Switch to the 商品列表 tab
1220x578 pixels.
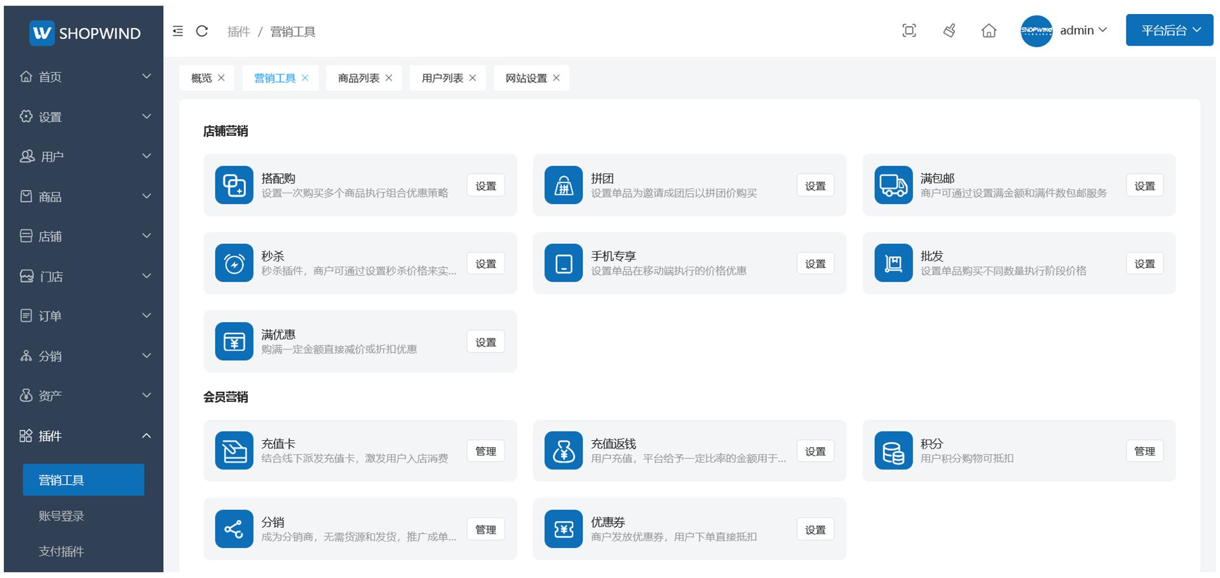point(358,77)
